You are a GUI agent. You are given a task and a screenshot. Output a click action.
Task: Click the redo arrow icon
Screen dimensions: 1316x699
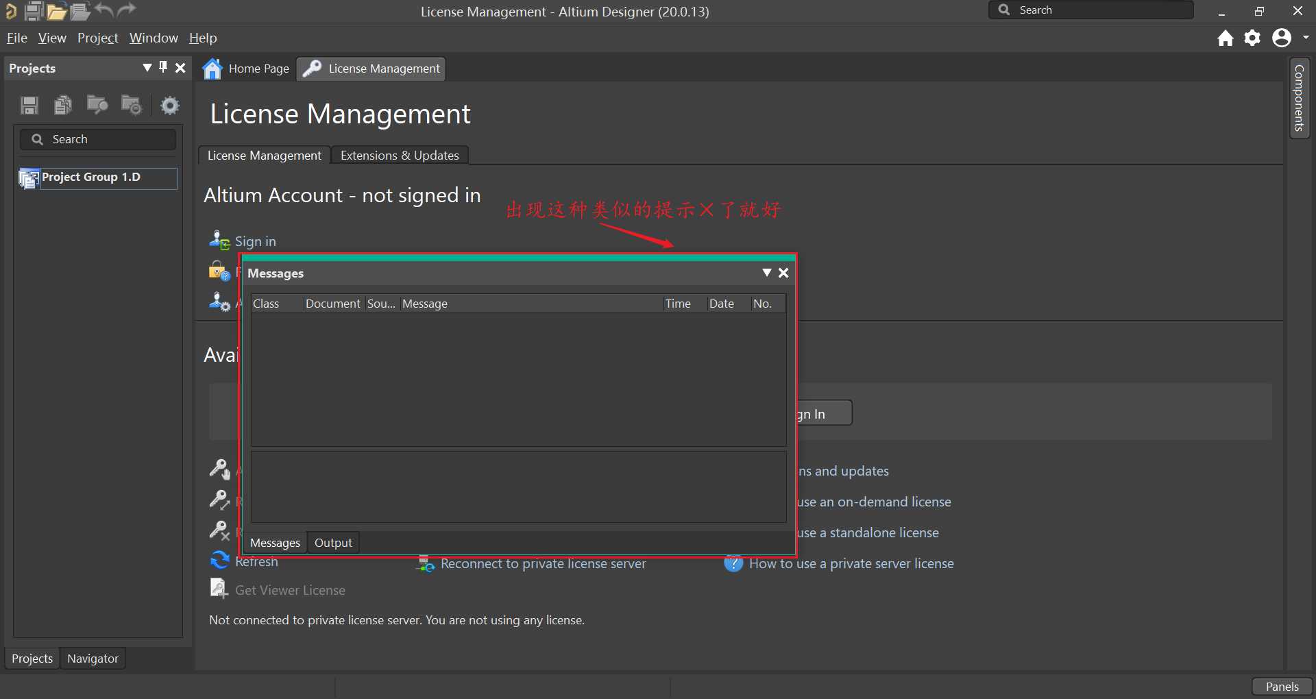(x=127, y=10)
